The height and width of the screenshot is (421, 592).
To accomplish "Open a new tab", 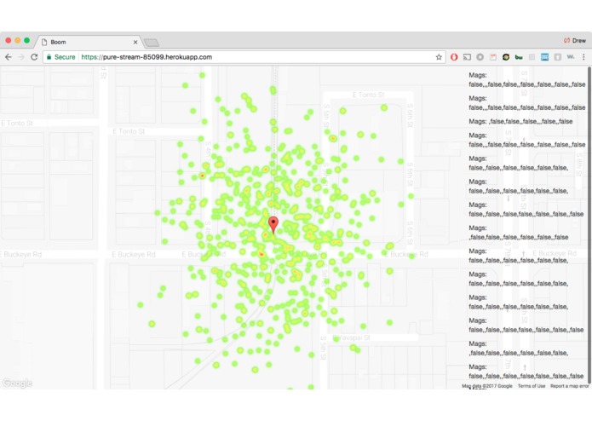I will [x=152, y=43].
